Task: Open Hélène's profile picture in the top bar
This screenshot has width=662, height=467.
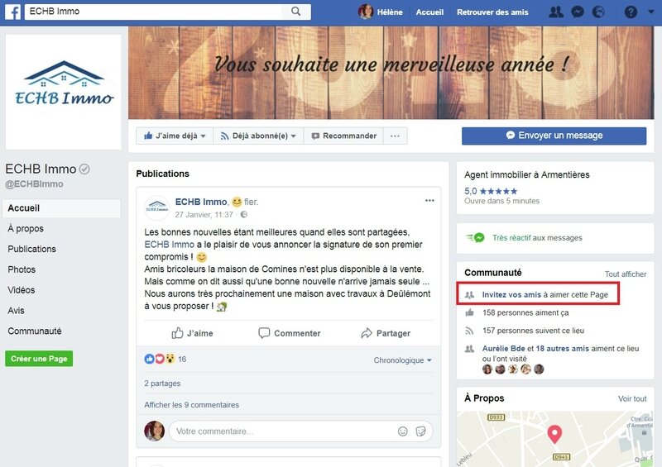Action: click(x=366, y=12)
